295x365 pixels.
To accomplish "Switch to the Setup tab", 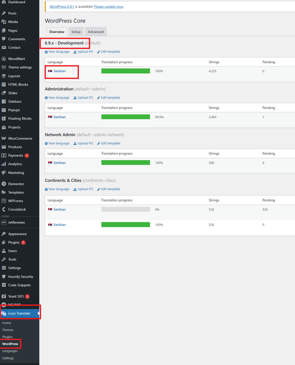I will tap(76, 32).
